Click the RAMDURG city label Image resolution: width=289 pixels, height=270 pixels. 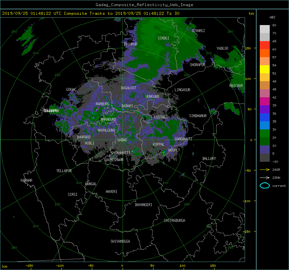pyautogui.click(x=102, y=104)
